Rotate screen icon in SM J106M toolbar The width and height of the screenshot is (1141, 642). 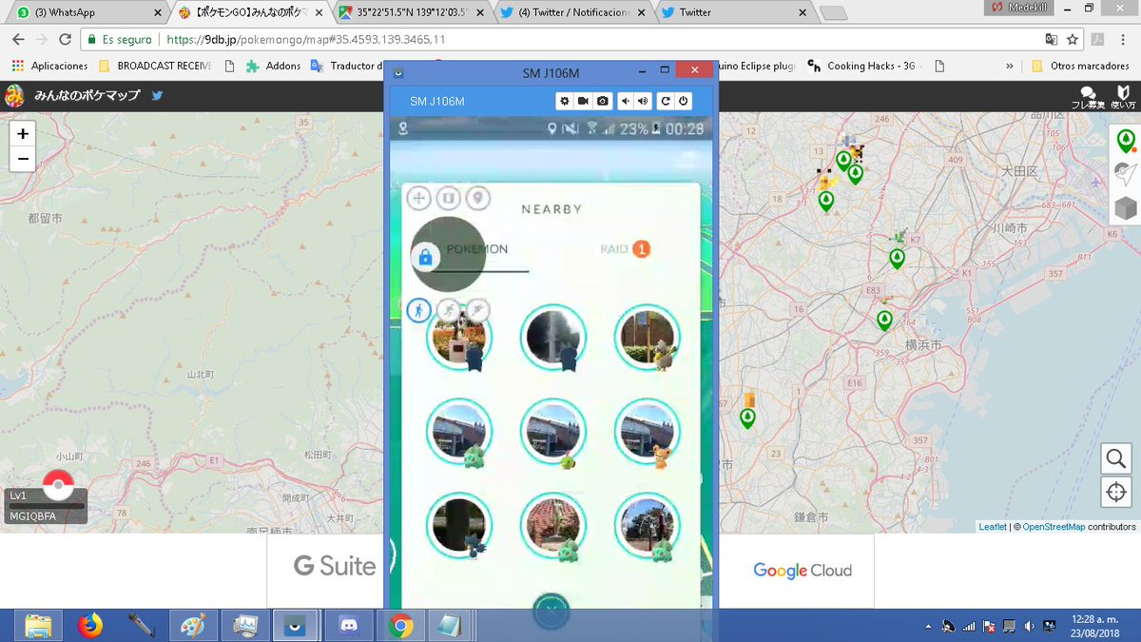point(666,101)
